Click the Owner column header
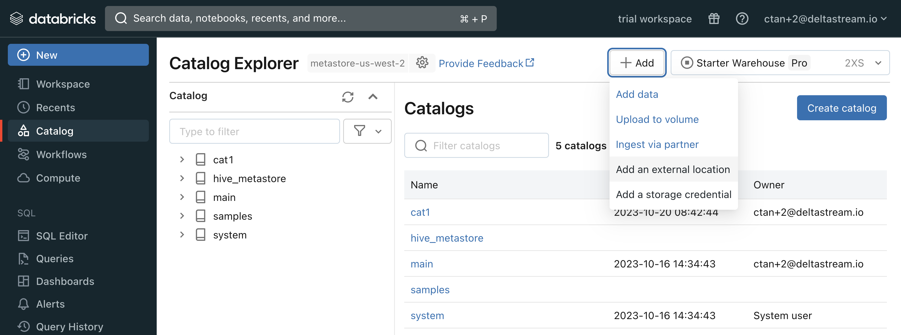The height and width of the screenshot is (335, 901). coord(769,185)
